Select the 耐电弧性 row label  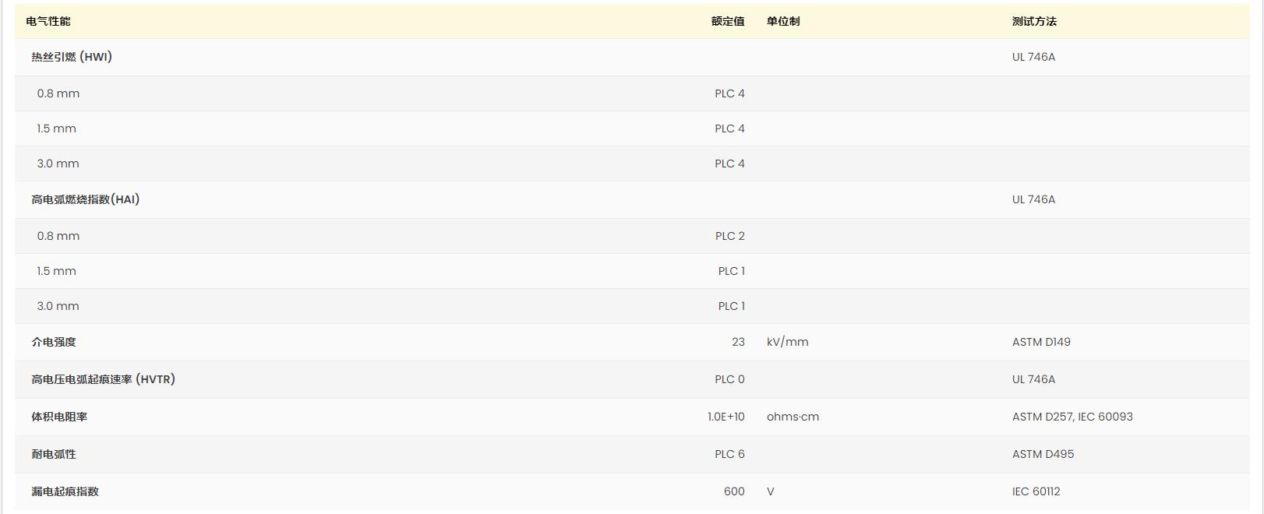click(x=54, y=454)
